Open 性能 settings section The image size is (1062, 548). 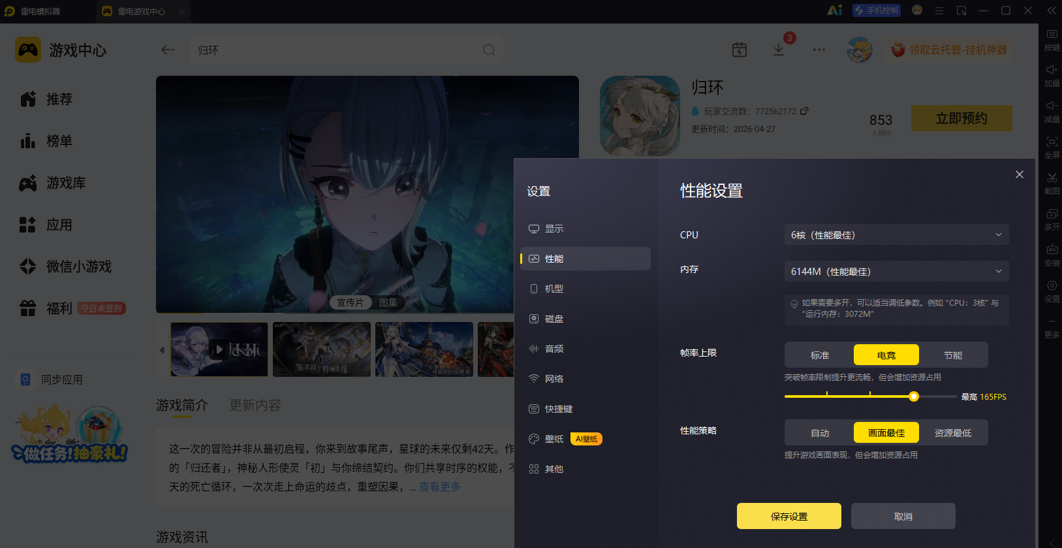[586, 259]
